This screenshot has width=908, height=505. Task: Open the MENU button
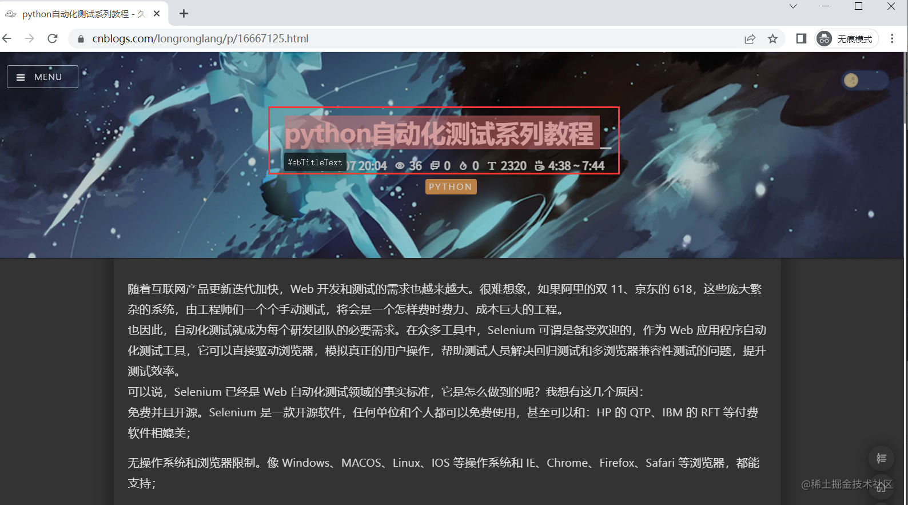coord(42,77)
